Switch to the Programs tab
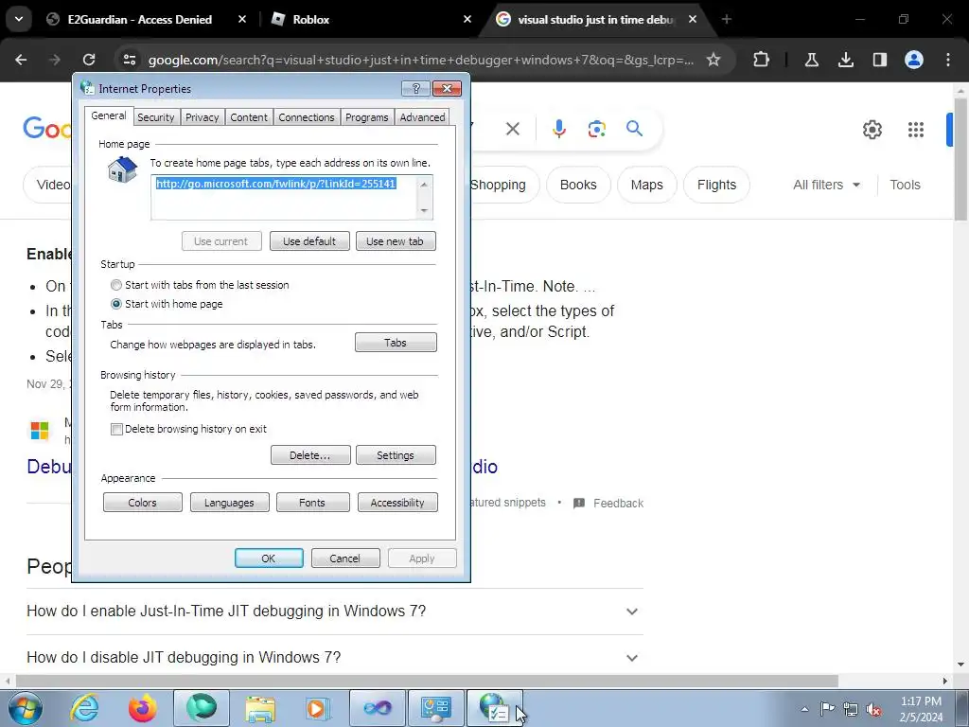 366,117
